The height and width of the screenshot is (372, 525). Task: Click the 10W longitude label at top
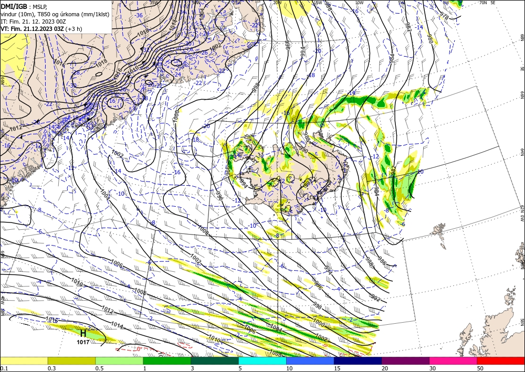pos(359,3)
